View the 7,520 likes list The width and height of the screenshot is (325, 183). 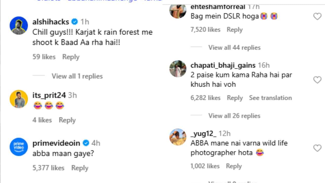pyautogui.click(x=205, y=30)
